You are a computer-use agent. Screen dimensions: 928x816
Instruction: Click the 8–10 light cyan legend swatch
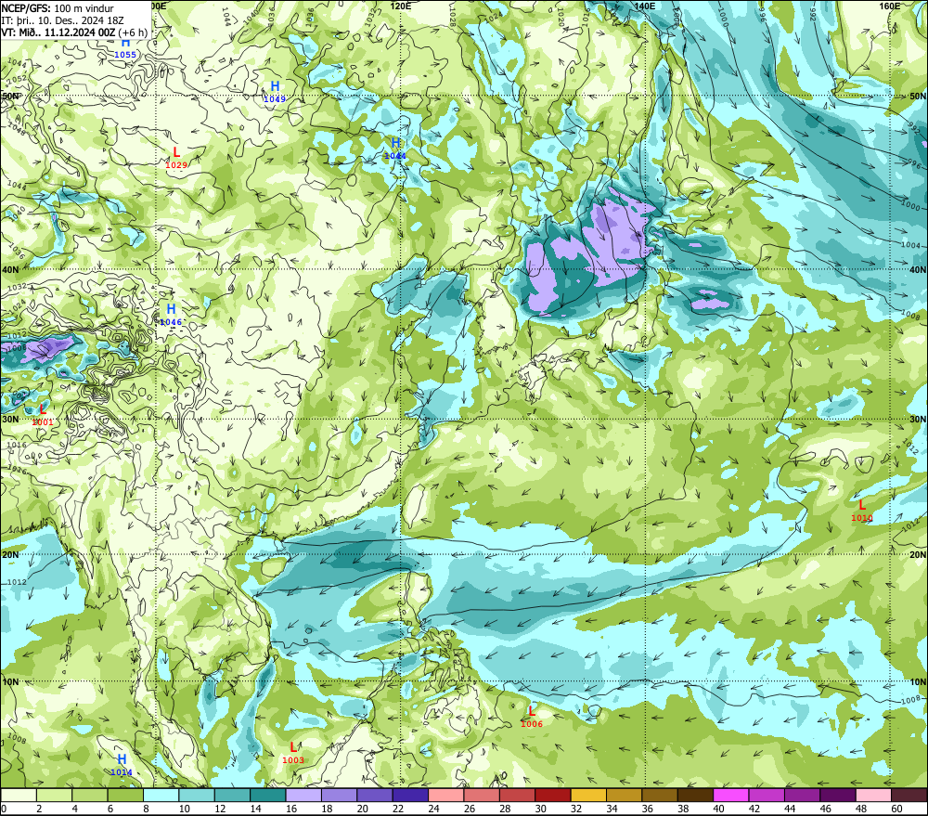(x=161, y=795)
